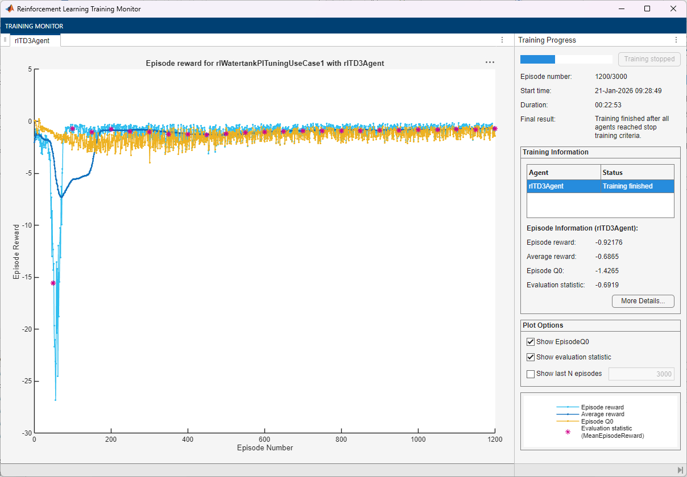This screenshot has width=687, height=477.
Task: Click the status bar skip-to-end arrow icon
Action: coord(680,470)
